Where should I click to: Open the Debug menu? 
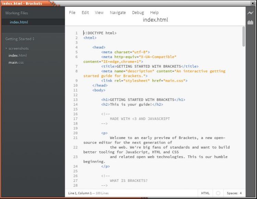138,13
